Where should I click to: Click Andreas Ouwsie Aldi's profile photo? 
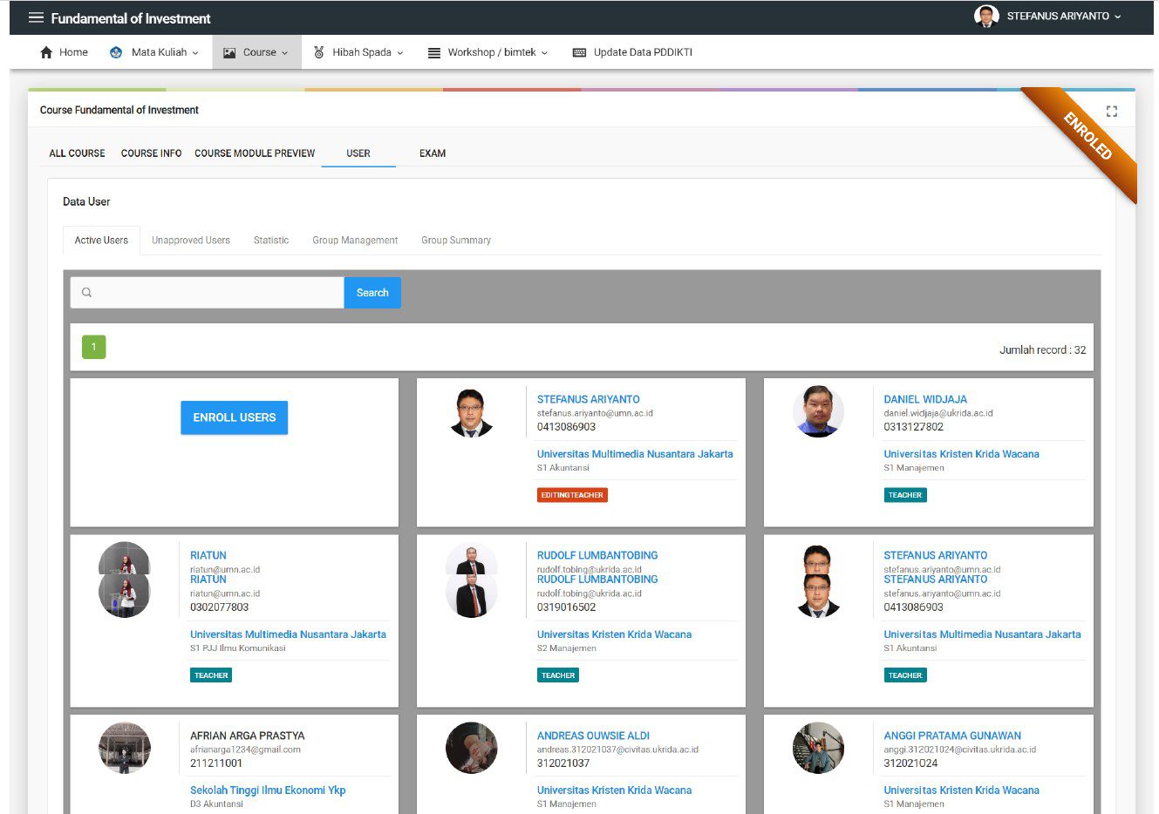tap(471, 748)
